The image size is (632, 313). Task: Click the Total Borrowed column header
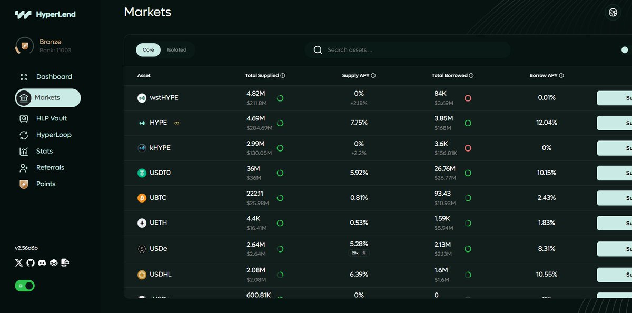coord(449,76)
